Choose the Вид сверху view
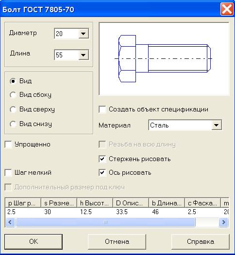Viewport: 235px width, 255px height. coord(13,109)
